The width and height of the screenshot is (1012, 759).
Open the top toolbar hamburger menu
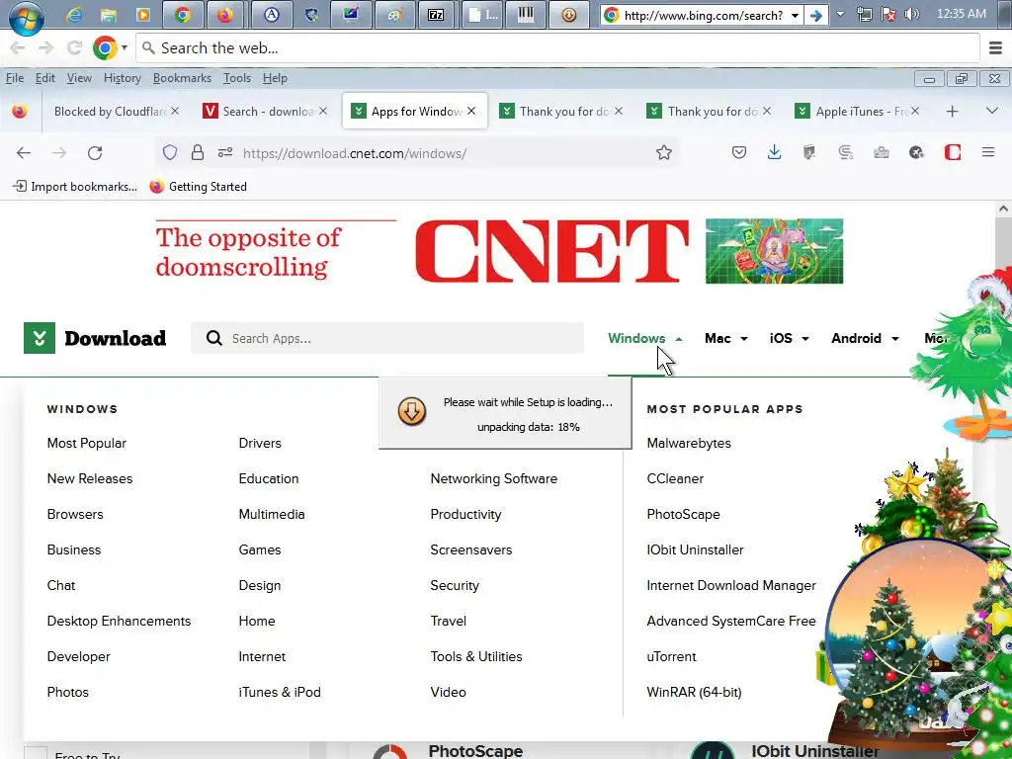tap(995, 47)
